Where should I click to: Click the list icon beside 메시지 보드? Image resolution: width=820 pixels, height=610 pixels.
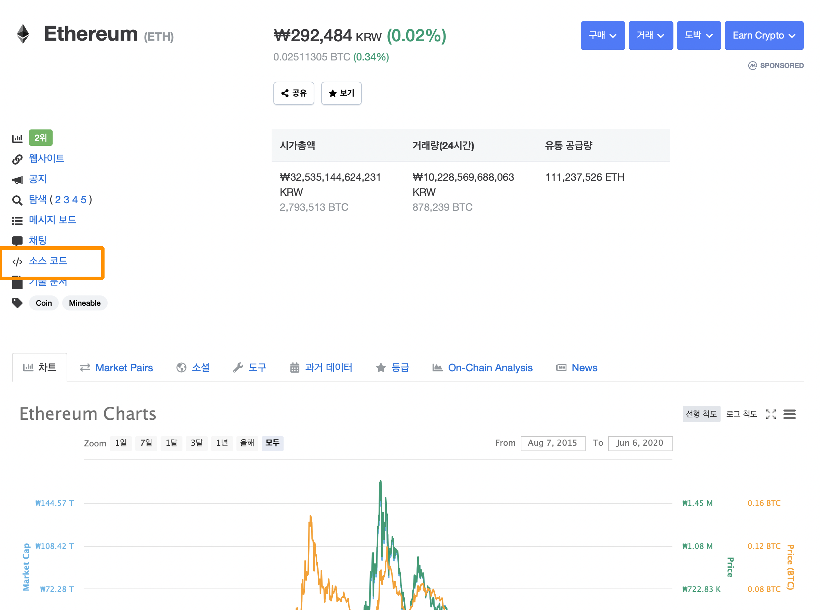(17, 221)
